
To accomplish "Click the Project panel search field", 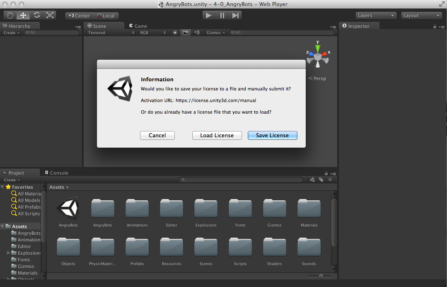I will point(242,180).
